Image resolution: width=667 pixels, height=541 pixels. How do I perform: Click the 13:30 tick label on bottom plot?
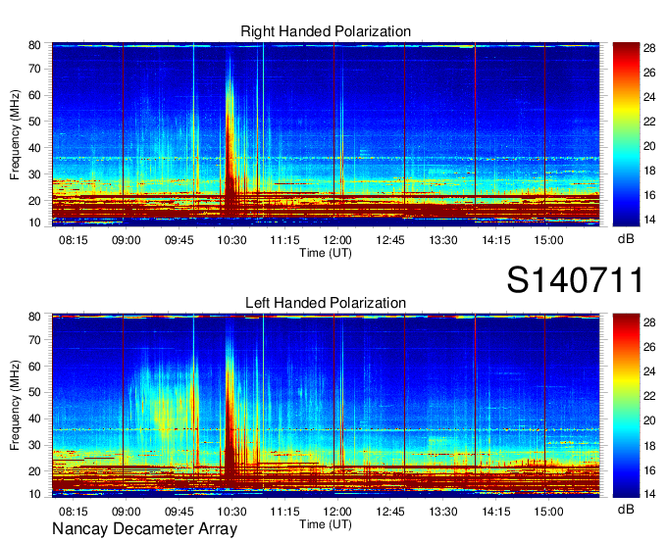click(443, 512)
